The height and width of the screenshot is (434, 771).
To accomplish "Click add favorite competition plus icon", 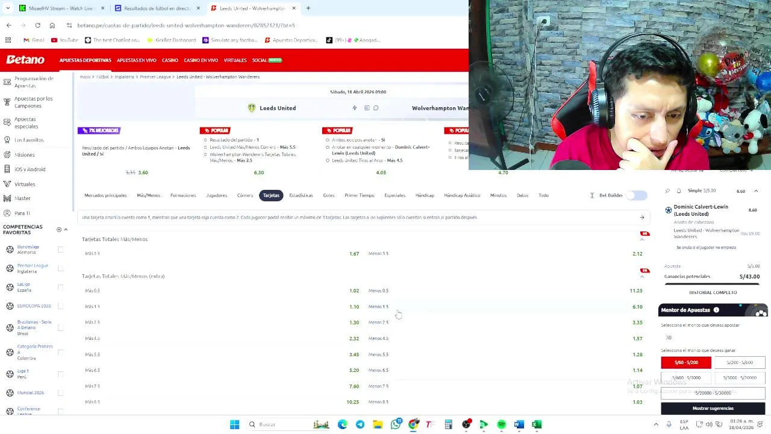I will [x=59, y=230].
